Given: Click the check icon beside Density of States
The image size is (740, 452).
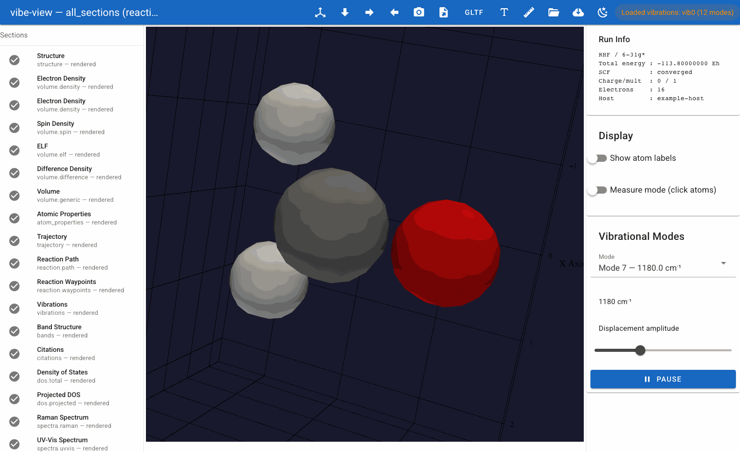Looking at the screenshot, I should point(14,376).
